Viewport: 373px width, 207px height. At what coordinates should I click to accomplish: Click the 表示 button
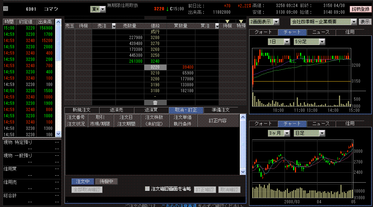click(x=365, y=22)
